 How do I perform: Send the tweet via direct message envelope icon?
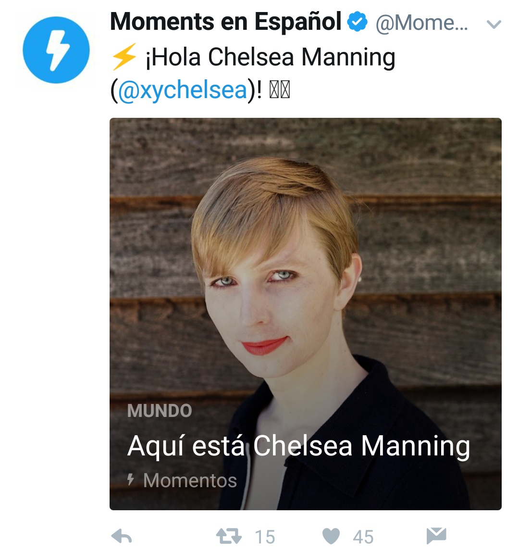tap(436, 535)
